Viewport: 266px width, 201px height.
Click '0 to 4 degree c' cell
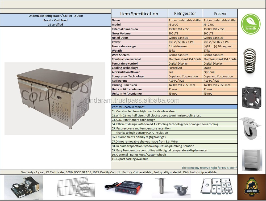[x=185, y=46]
